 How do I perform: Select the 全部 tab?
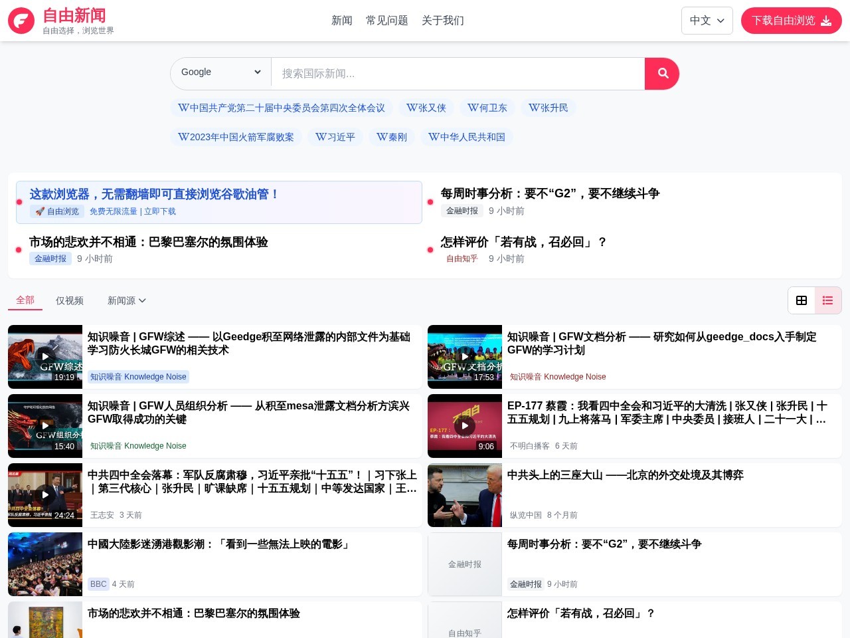(x=25, y=300)
